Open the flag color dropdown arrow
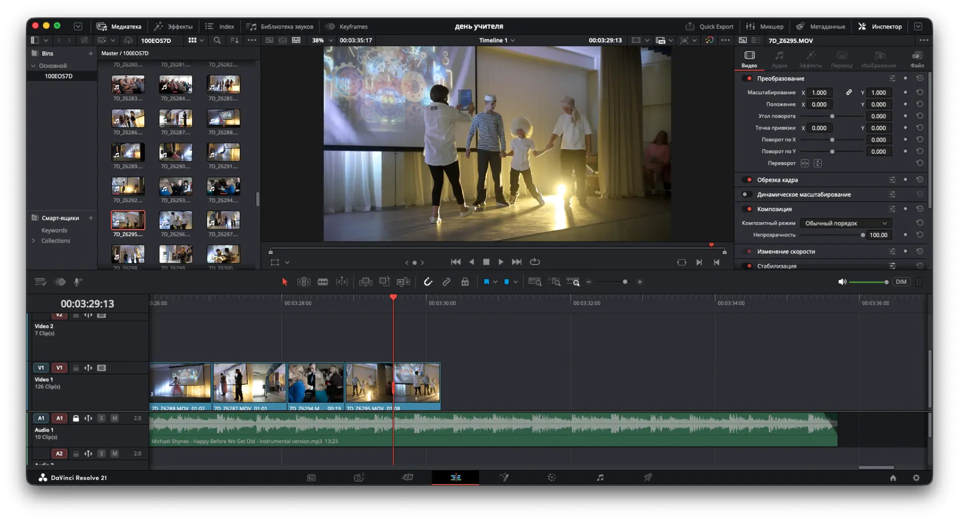This screenshot has width=959, height=520. pos(495,282)
